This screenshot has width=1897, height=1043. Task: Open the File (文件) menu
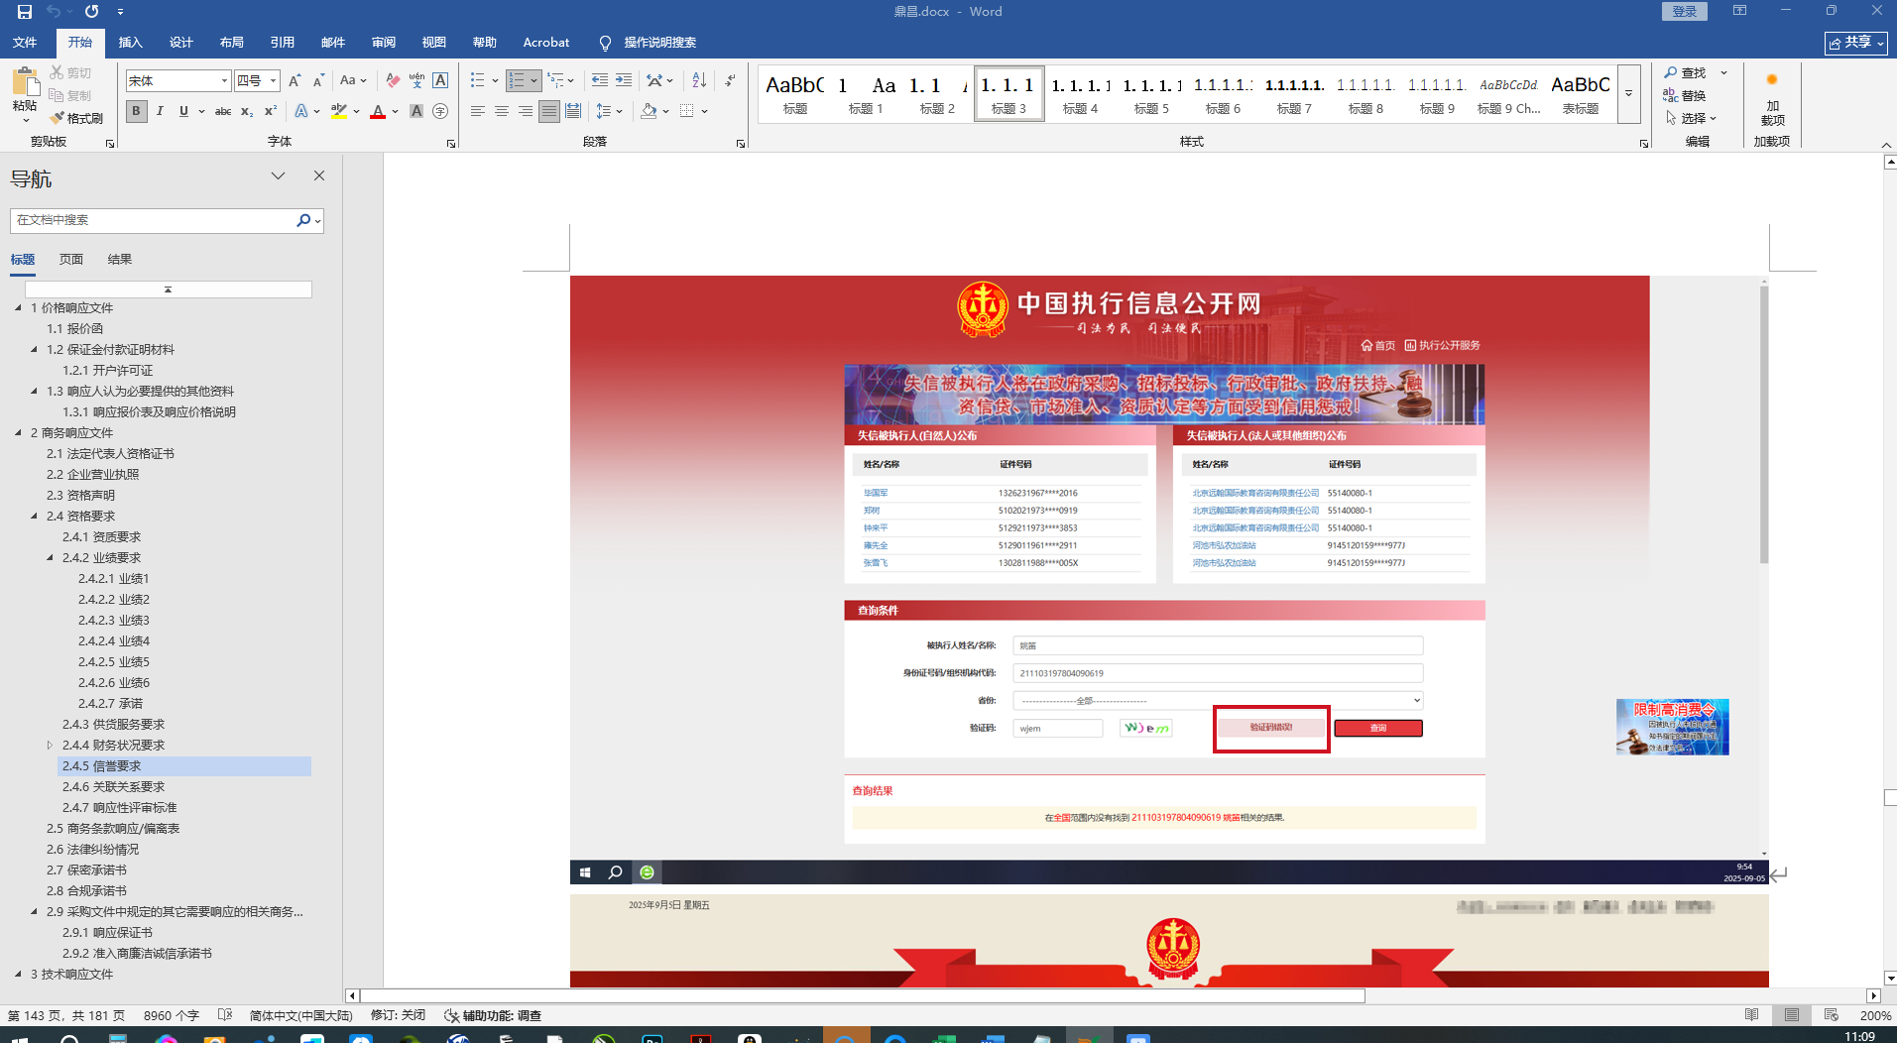25,43
